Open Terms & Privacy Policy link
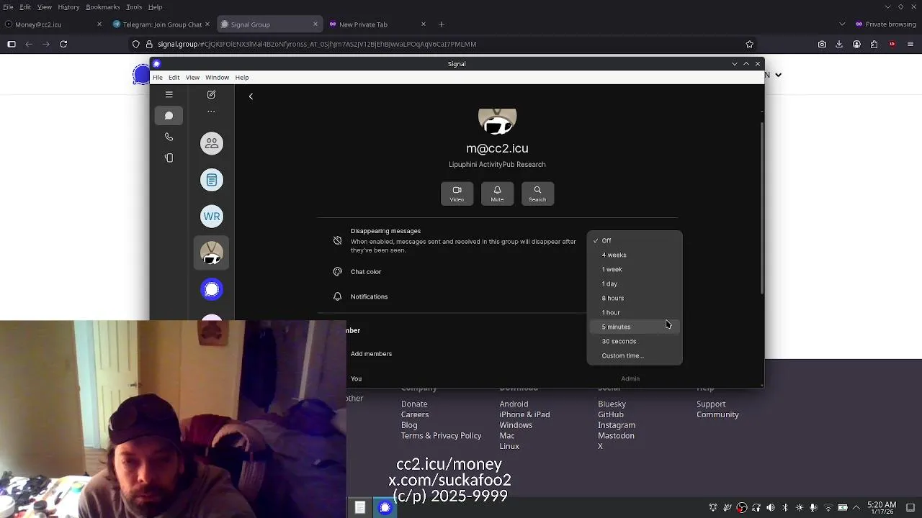The image size is (922, 518). (441, 435)
